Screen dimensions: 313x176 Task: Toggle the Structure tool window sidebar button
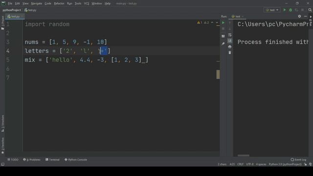point(2,124)
